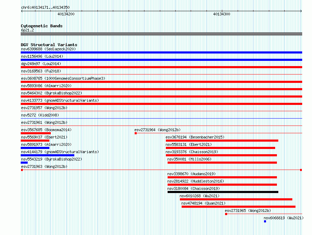Click the gray 6p21.2 cytogenetic band bar
This screenshot has width=312, height=235.
coord(161,34)
